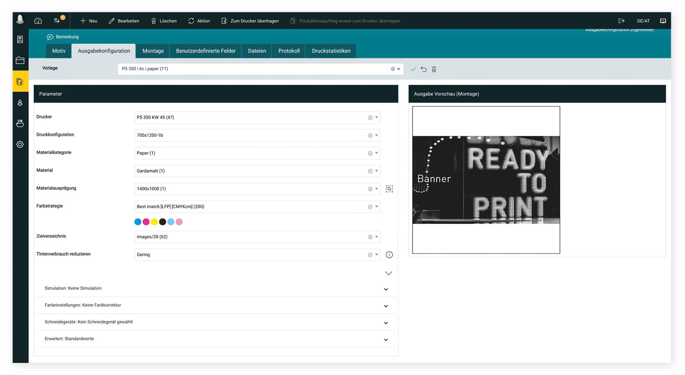The image size is (685, 375).
Task: Click the dashboard gauge icon in top bar
Action: 38,21
